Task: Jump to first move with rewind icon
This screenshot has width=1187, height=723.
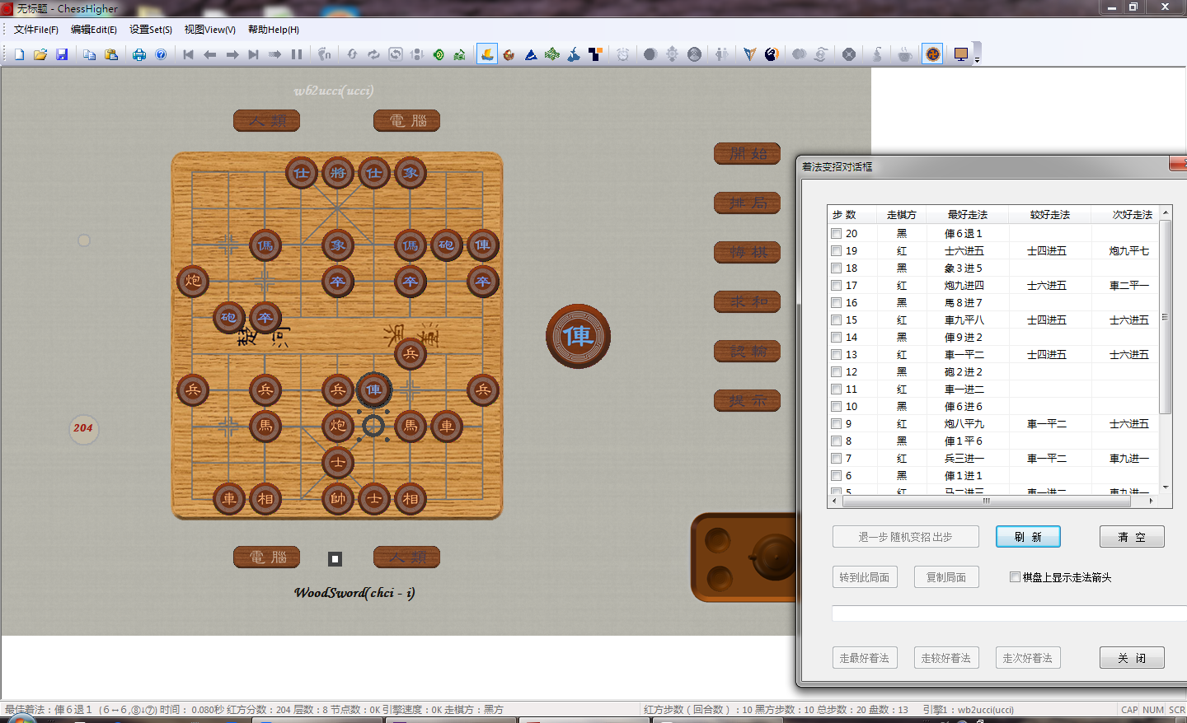Action: tap(188, 54)
